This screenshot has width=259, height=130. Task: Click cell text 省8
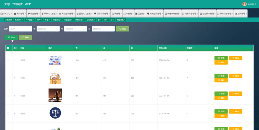click(77, 60)
